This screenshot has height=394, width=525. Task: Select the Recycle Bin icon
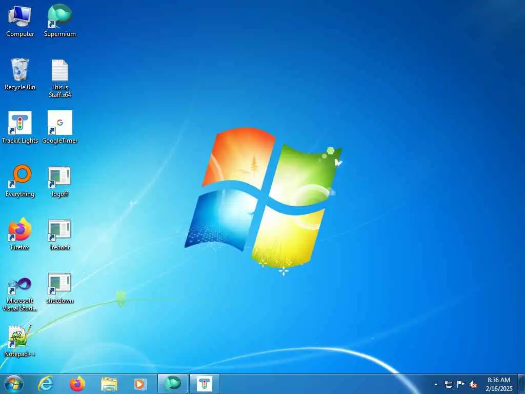point(20,74)
